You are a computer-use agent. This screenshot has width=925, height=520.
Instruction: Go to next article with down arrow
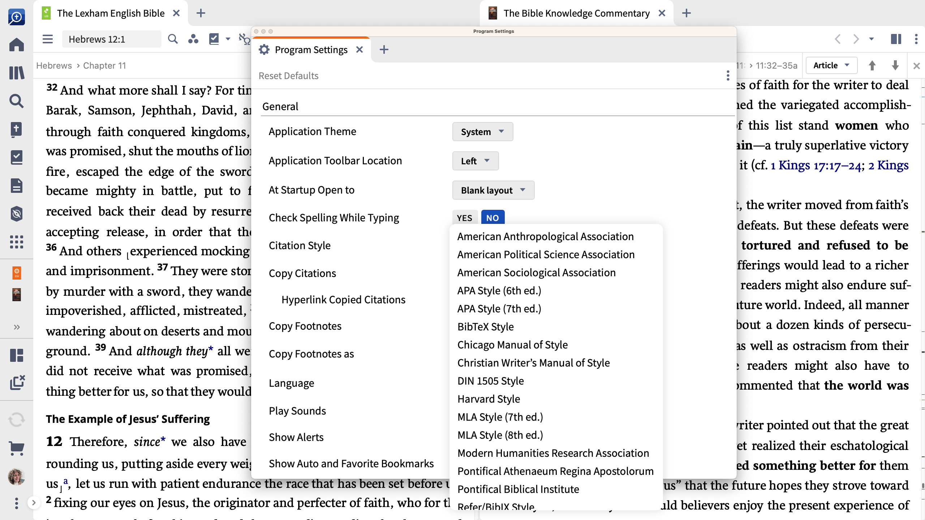[895, 66]
